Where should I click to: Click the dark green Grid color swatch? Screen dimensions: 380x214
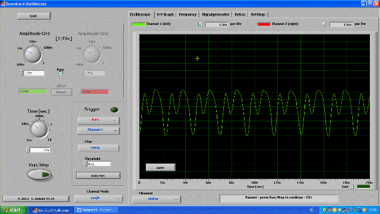tap(363, 187)
